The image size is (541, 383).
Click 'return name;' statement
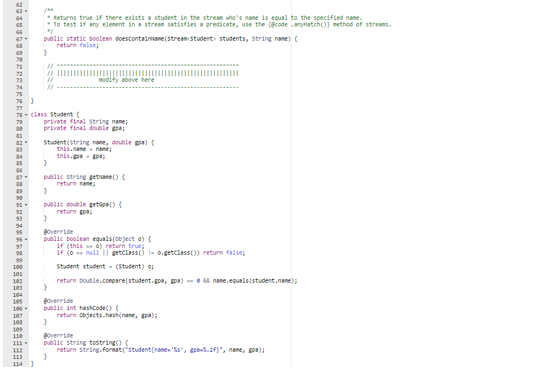pyautogui.click(x=76, y=183)
